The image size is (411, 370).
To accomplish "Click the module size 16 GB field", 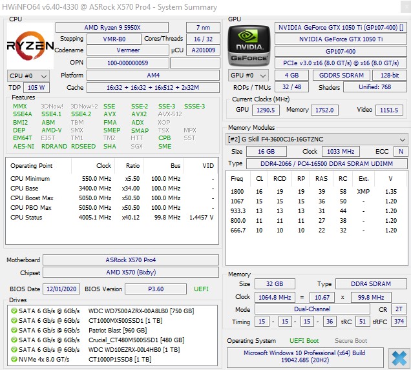I will tap(267, 152).
